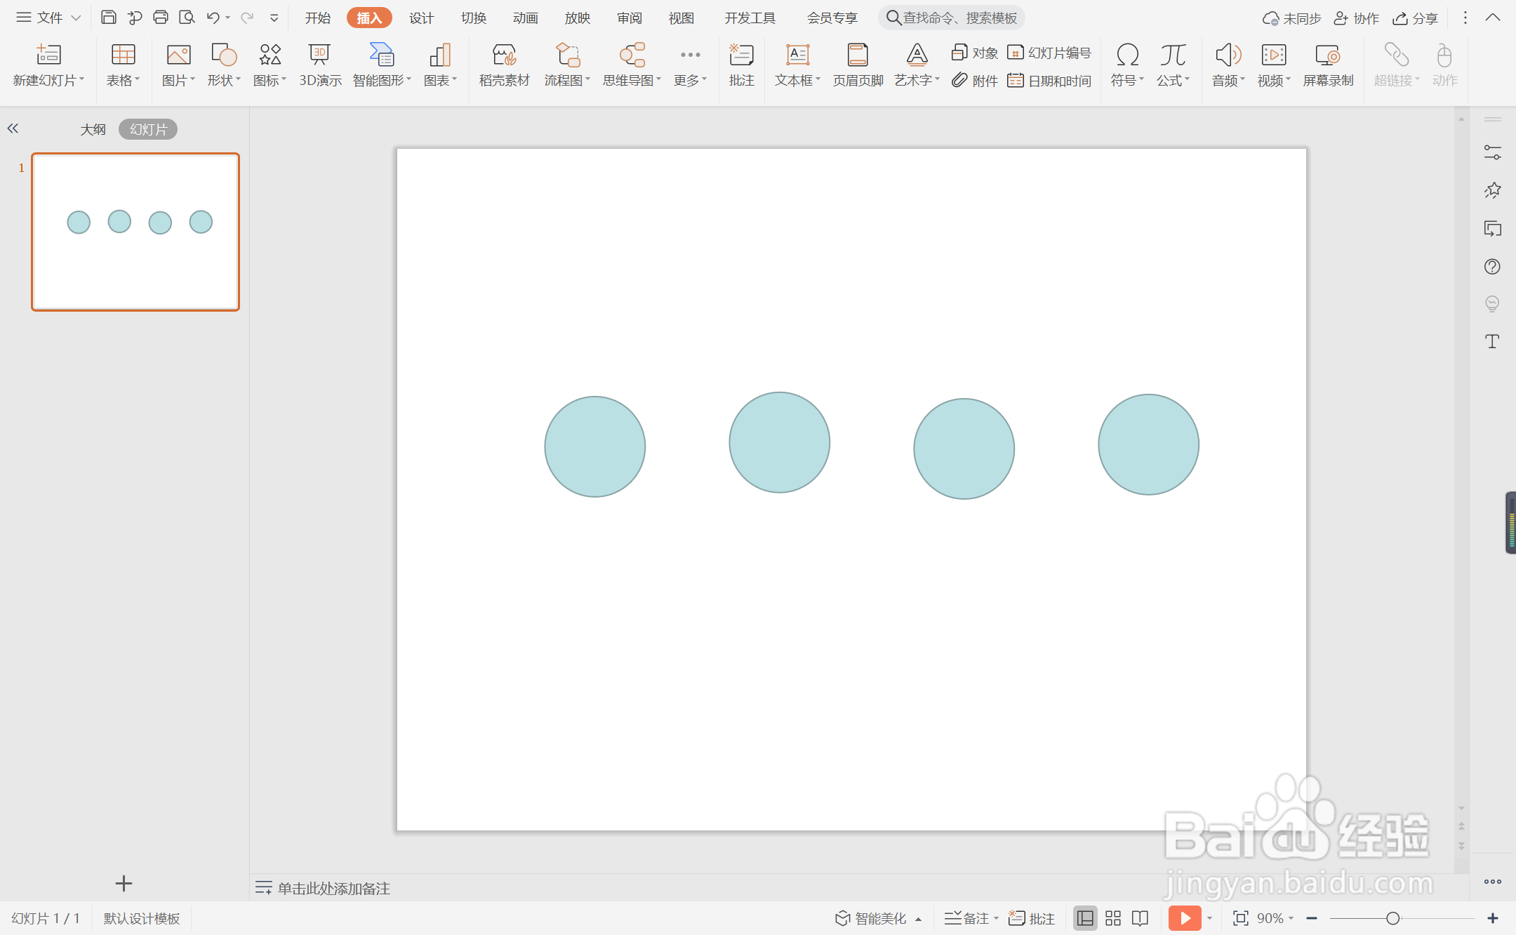
Task: Insert 智能图形 smart graphic
Action: (382, 65)
